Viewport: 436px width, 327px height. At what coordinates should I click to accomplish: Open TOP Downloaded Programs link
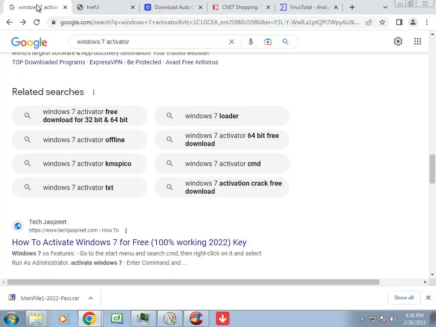[49, 62]
